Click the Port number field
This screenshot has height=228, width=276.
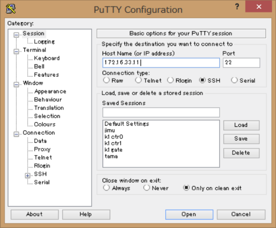point(241,63)
